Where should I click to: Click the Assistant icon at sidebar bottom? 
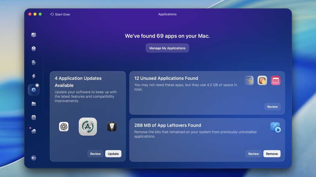point(34,158)
